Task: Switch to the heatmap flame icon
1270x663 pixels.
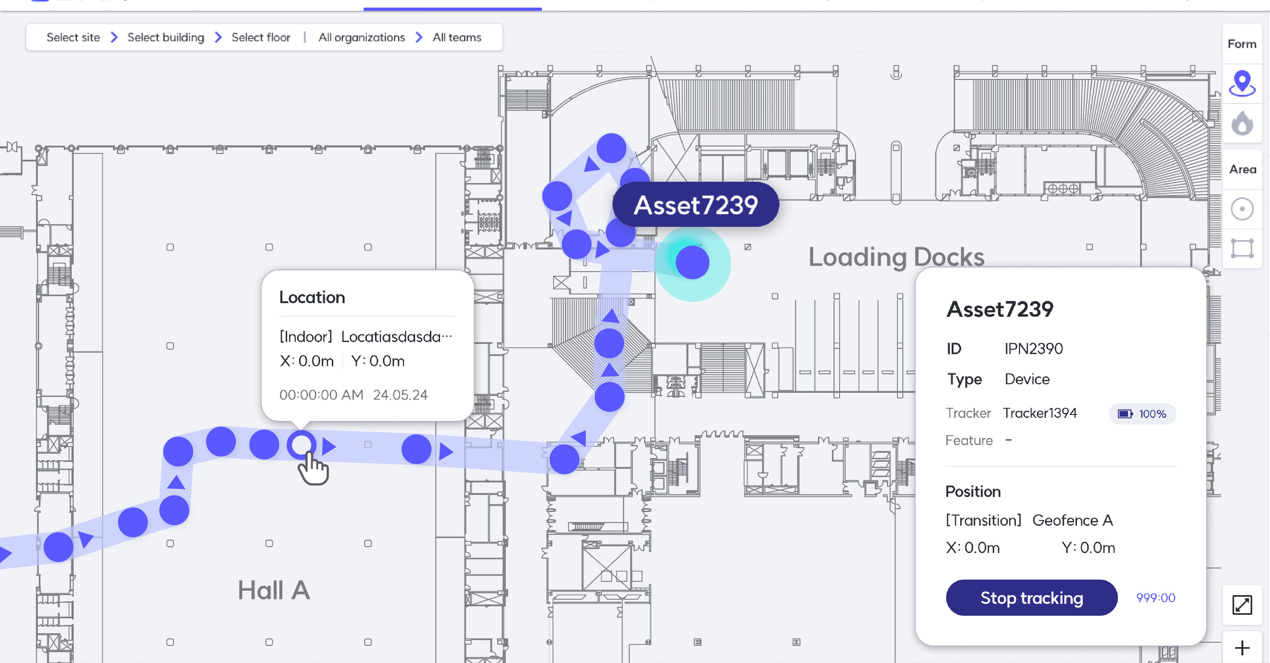Action: pyautogui.click(x=1241, y=123)
